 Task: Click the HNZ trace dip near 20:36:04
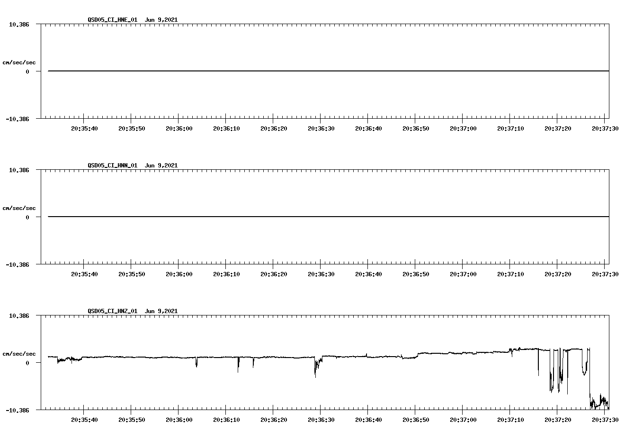point(196,362)
